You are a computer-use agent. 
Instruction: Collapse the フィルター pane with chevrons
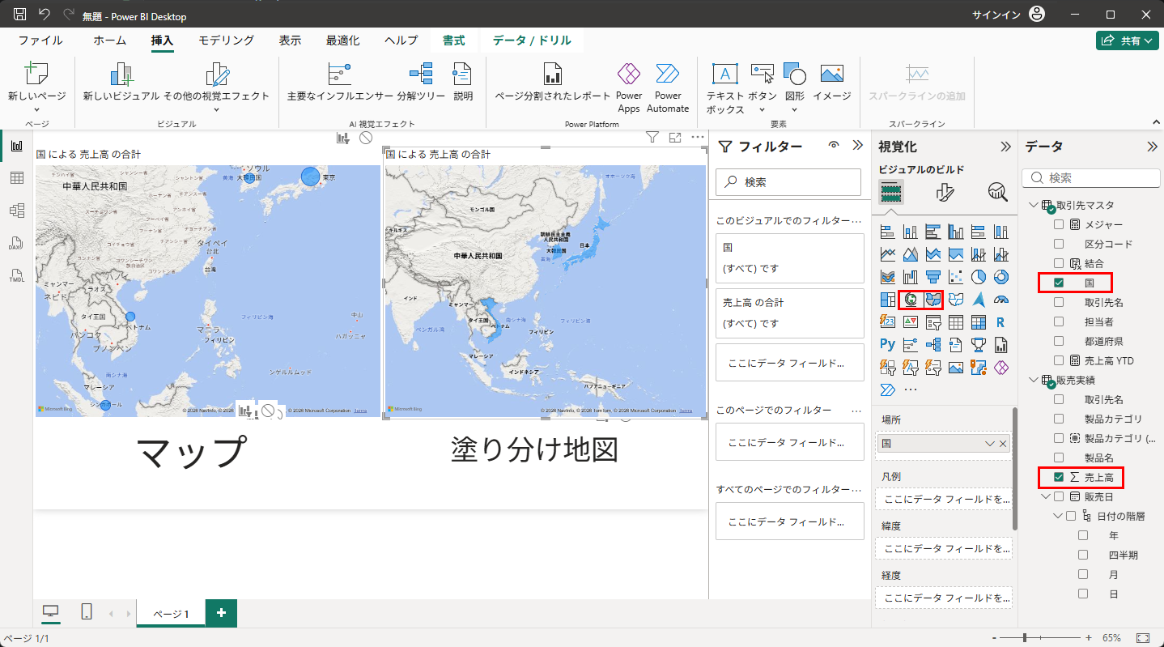click(858, 146)
